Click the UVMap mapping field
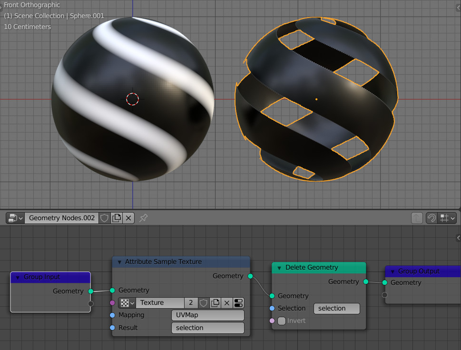 click(207, 315)
